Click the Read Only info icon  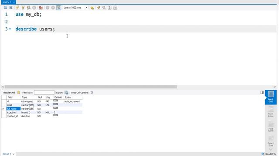pyautogui.click(x=262, y=154)
